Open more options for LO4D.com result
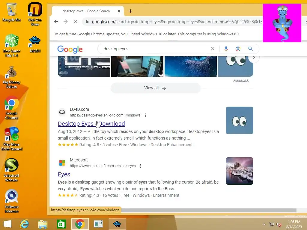This screenshot has height=230, width=307. [146, 115]
